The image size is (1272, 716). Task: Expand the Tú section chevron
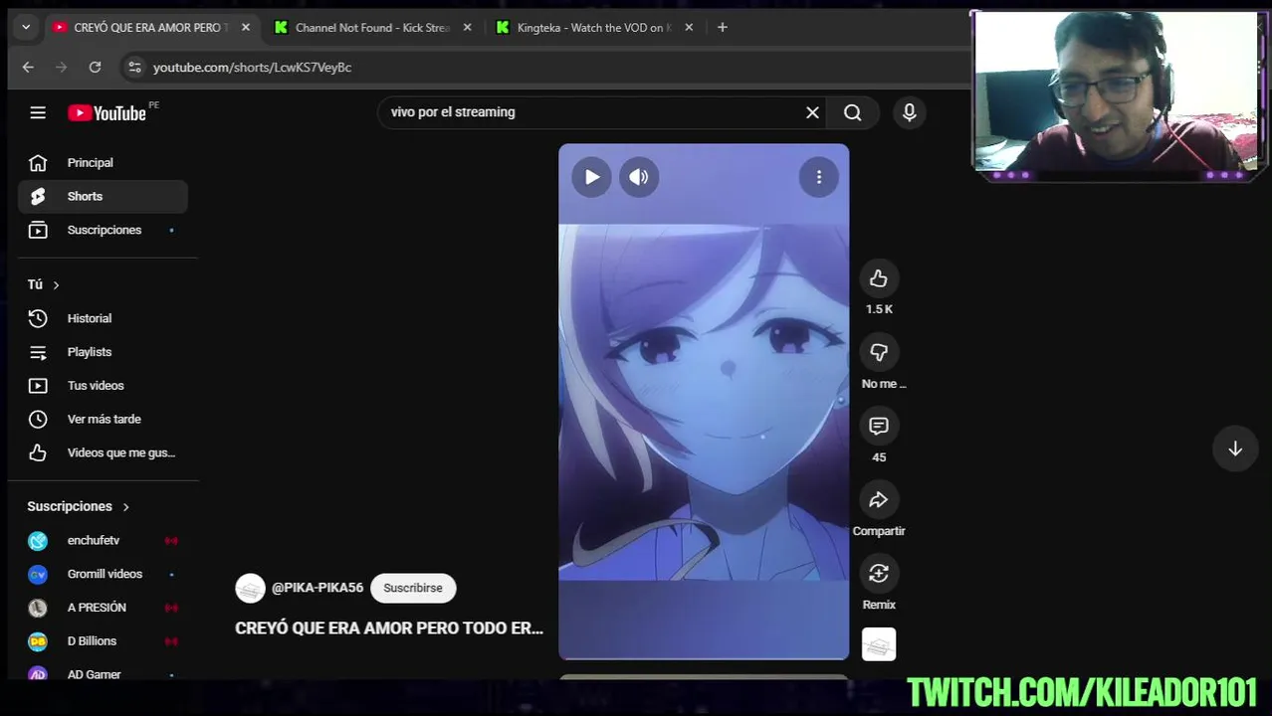point(56,285)
